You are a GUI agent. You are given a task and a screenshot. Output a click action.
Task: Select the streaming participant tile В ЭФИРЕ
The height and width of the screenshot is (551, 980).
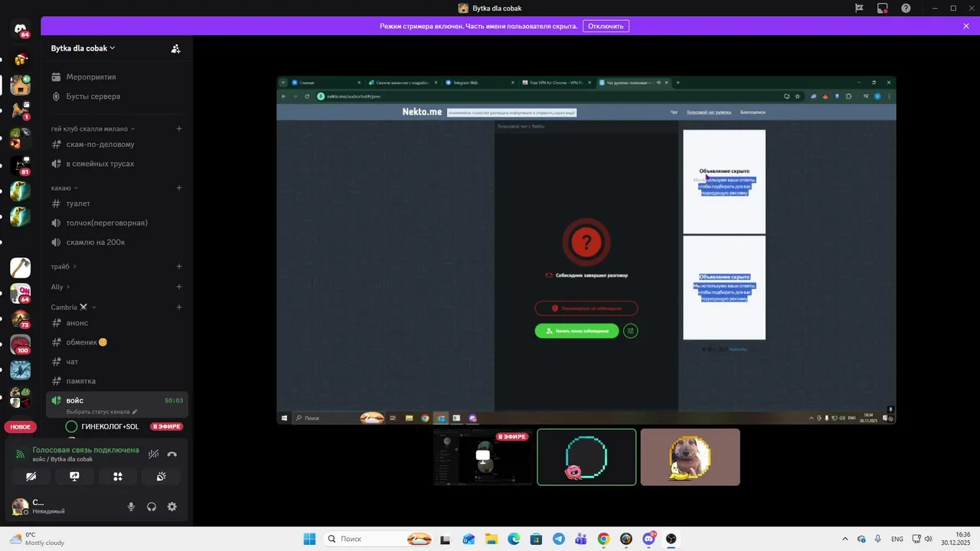coord(483,457)
